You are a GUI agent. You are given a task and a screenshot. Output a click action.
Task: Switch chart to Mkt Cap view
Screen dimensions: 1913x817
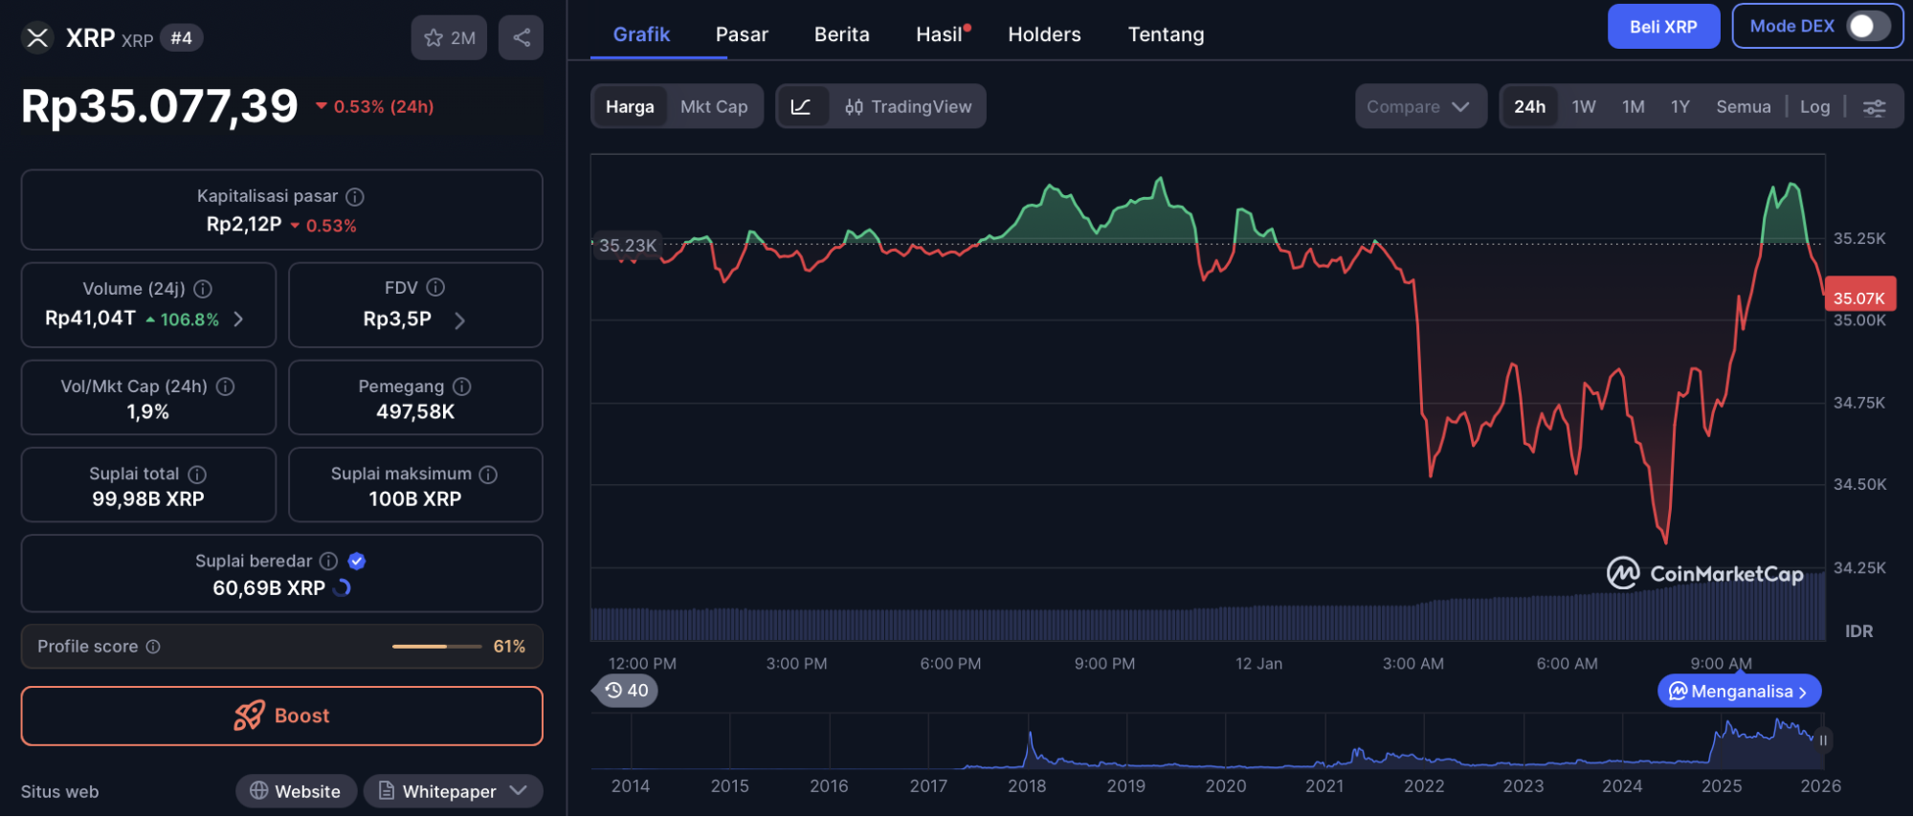pos(714,107)
